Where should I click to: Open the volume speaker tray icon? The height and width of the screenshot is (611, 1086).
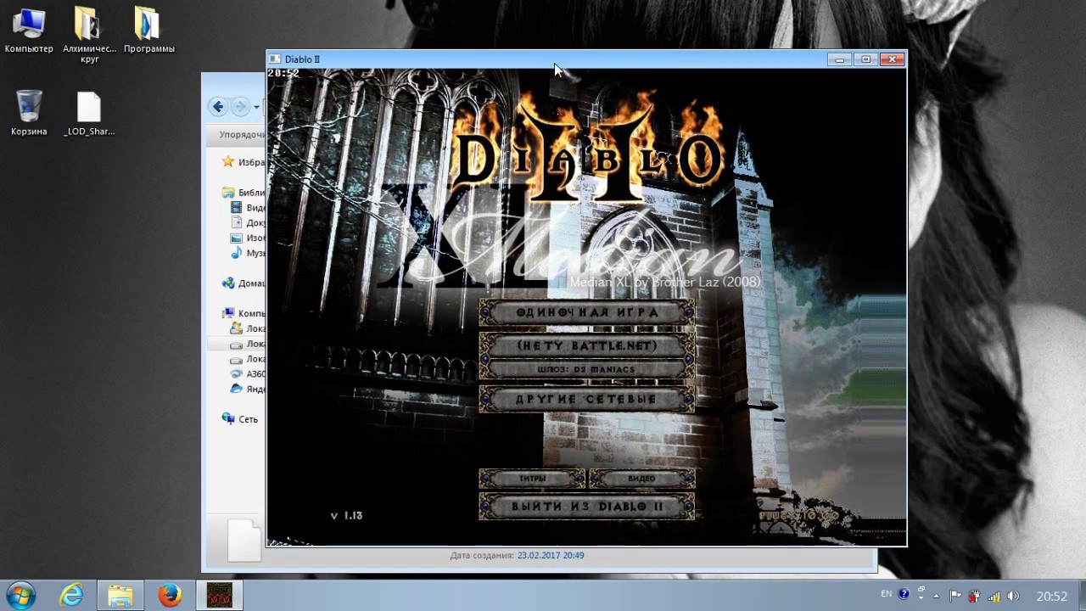pos(1013,596)
